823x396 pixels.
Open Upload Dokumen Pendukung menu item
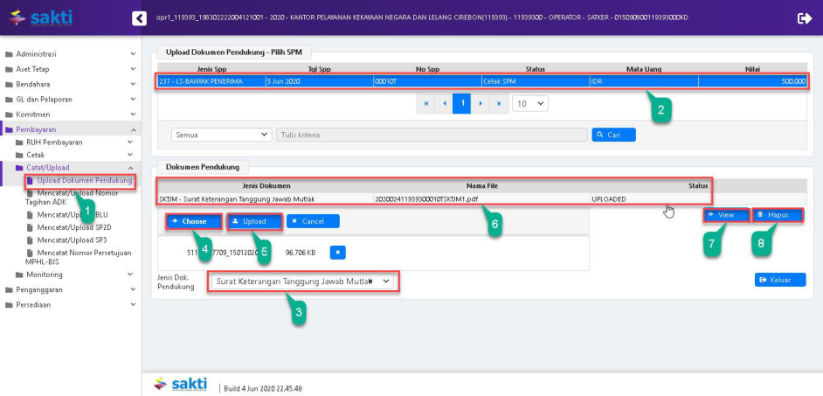[84, 181]
